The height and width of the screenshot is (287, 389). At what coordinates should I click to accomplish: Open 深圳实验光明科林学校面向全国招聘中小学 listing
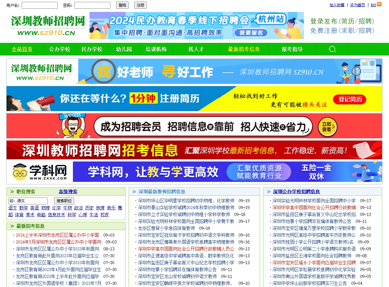314,201
